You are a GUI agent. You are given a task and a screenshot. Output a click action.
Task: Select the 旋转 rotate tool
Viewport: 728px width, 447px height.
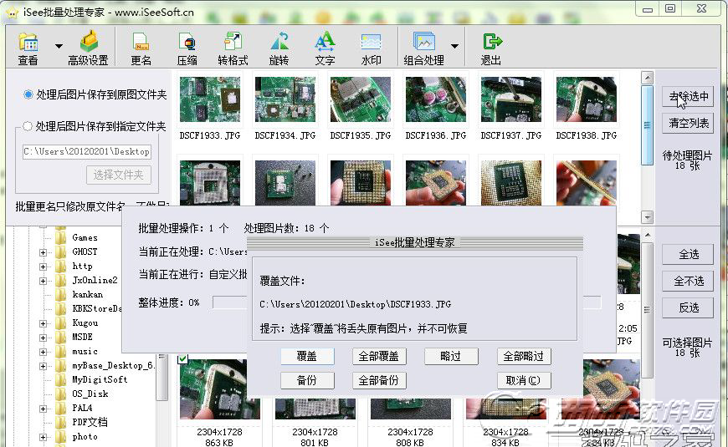click(279, 48)
